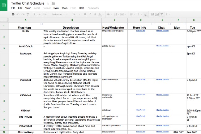Toggle the filter funnel icon

pyautogui.click(x=162, y=14)
